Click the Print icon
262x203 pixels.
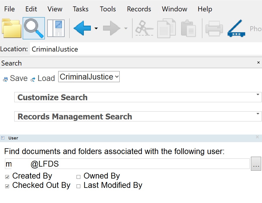214,28
